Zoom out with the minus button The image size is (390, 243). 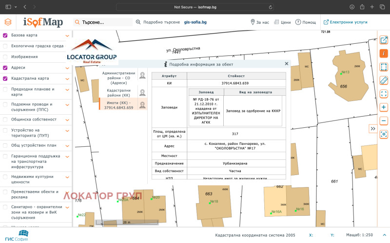384,121
